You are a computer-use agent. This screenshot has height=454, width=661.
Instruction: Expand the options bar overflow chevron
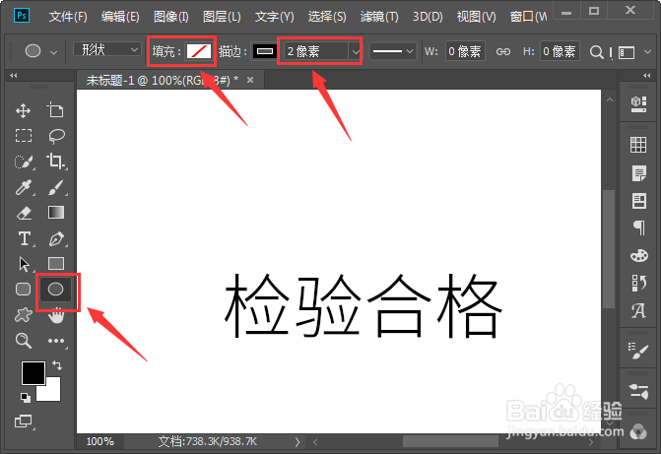pyautogui.click(x=648, y=52)
